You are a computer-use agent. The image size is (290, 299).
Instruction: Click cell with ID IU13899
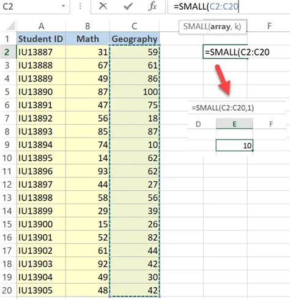[41, 211]
